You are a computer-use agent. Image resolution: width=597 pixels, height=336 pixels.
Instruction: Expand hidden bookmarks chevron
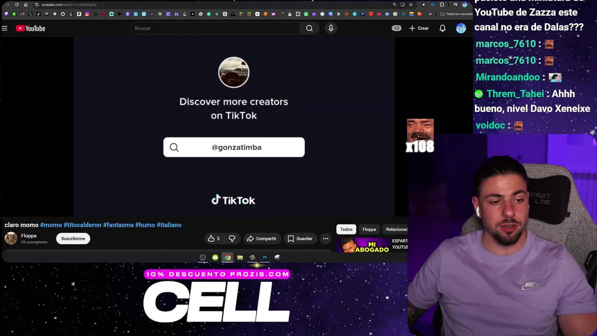point(430,14)
